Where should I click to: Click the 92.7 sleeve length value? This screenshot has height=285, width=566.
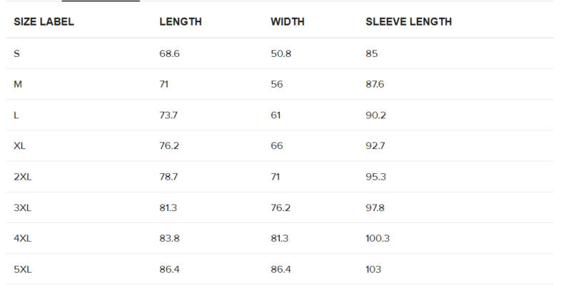(x=375, y=146)
